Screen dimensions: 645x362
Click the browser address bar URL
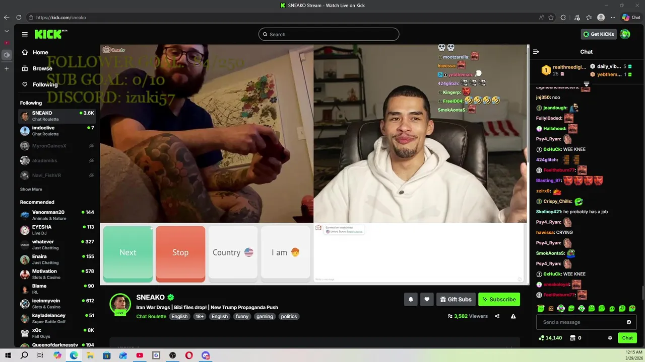click(x=61, y=17)
